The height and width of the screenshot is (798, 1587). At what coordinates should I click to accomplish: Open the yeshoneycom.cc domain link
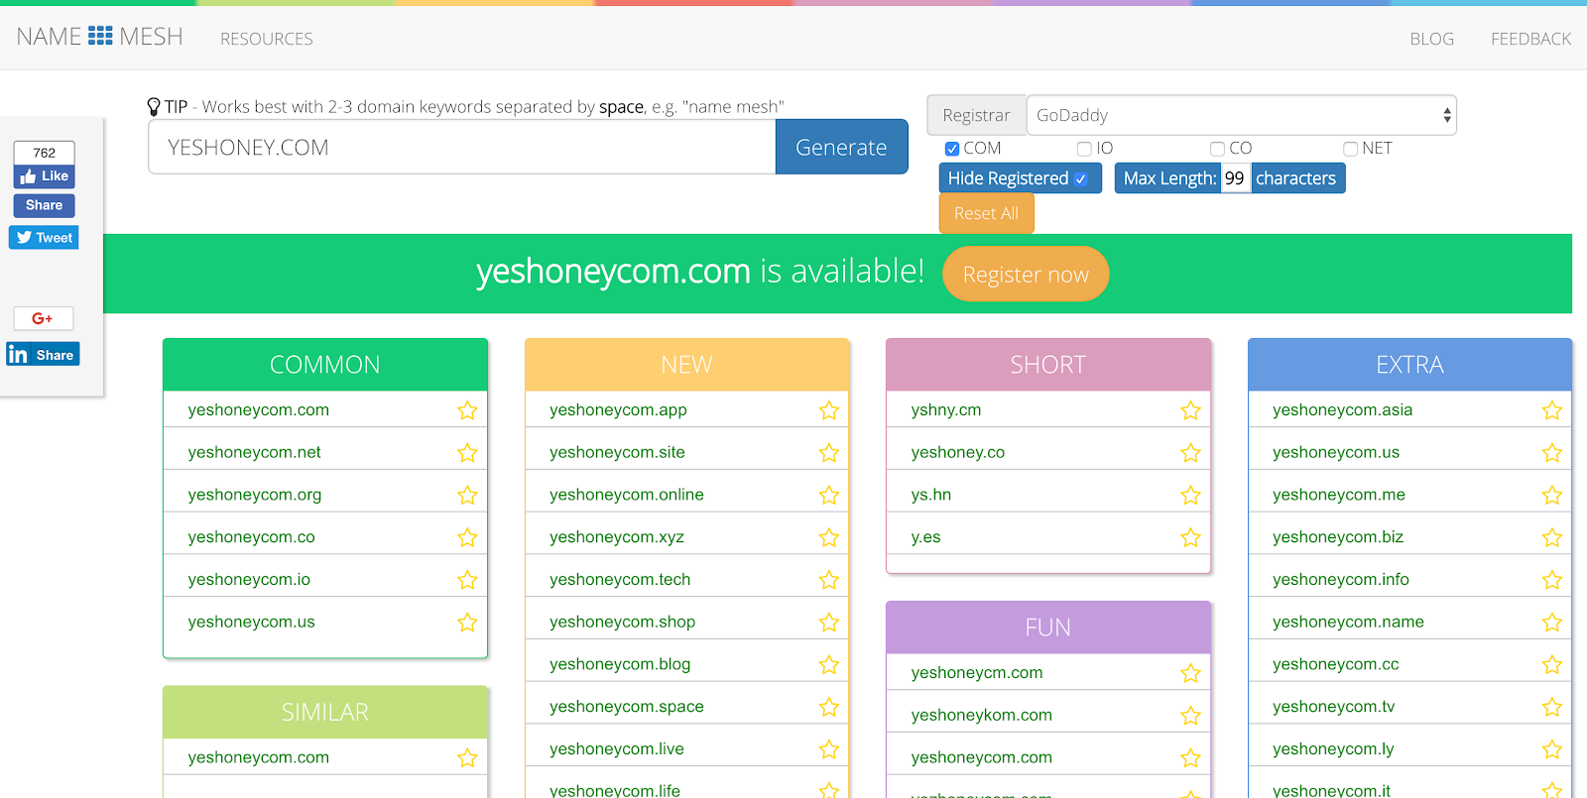pyautogui.click(x=1336, y=664)
